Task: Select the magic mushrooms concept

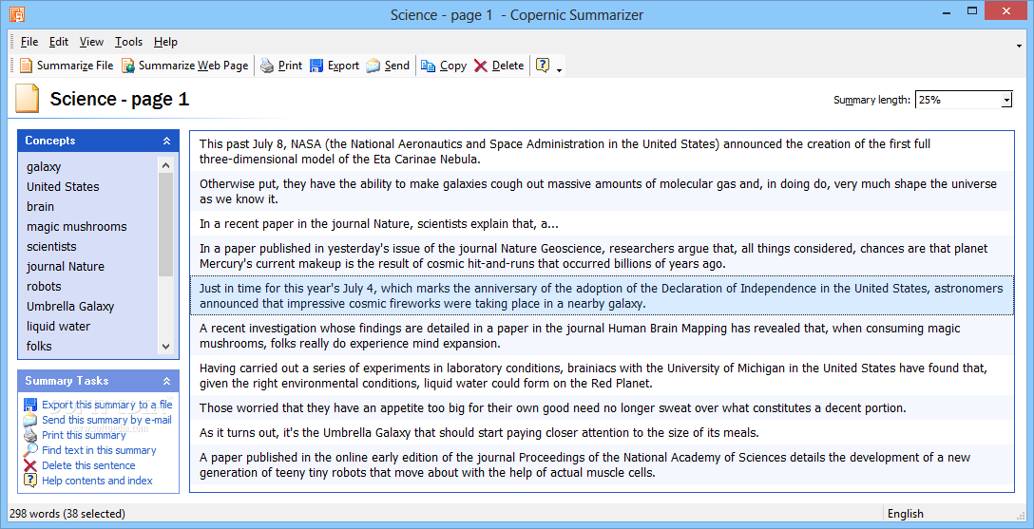Action: point(76,227)
